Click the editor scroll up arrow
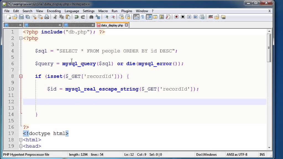This screenshot has height=159, width=283. click(x=269, y=31)
